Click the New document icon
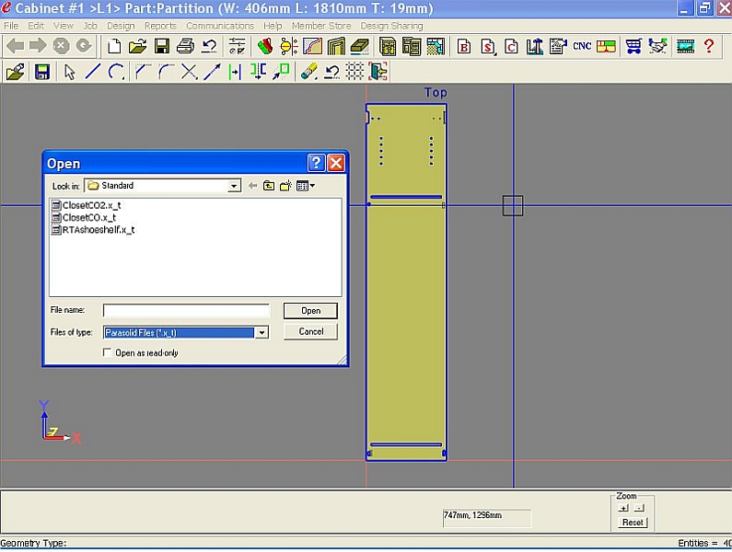732x552 pixels. [114, 46]
